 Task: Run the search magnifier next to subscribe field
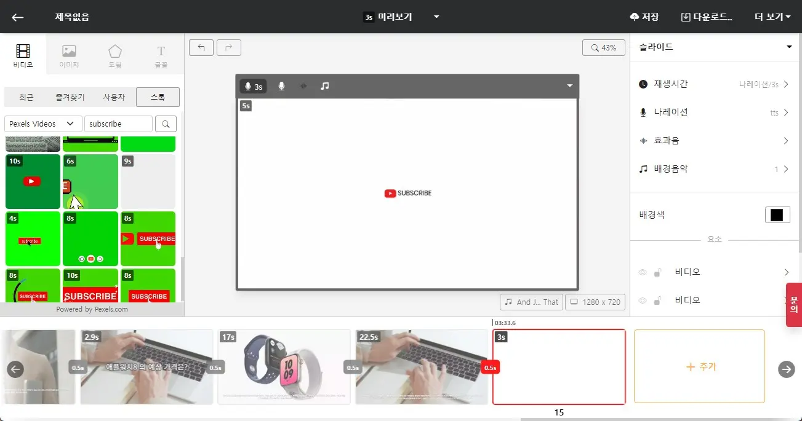click(x=164, y=124)
